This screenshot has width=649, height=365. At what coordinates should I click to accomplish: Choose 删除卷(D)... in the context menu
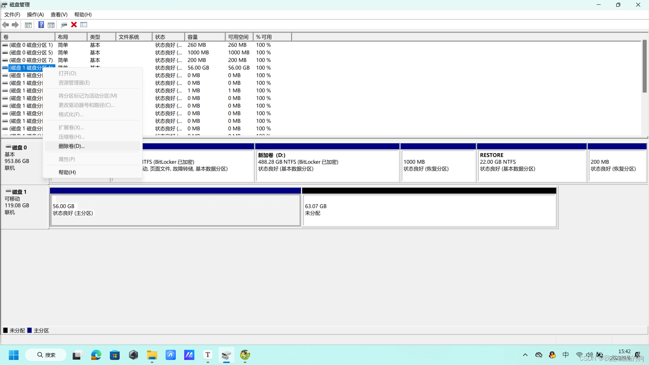point(92,146)
